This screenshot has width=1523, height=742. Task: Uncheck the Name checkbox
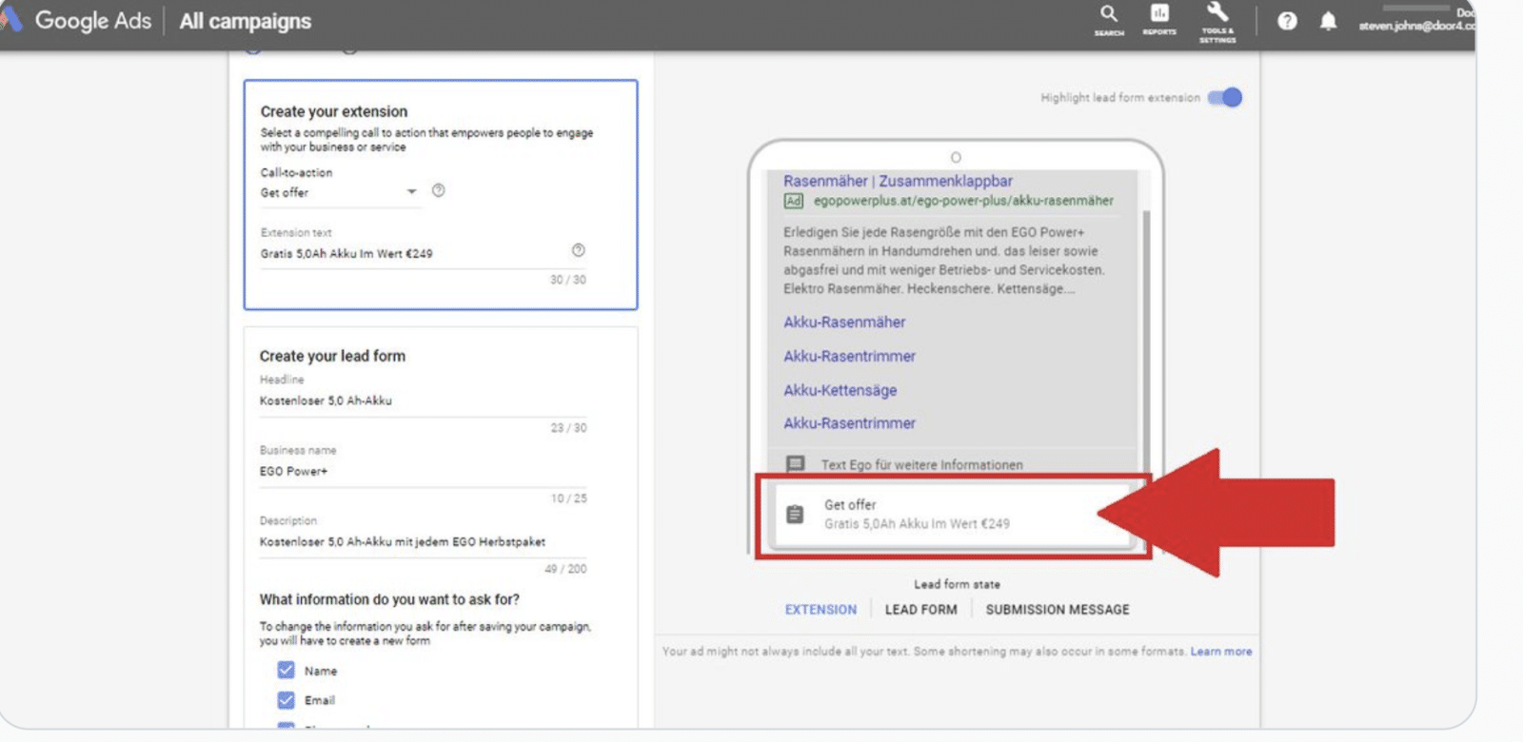286,670
